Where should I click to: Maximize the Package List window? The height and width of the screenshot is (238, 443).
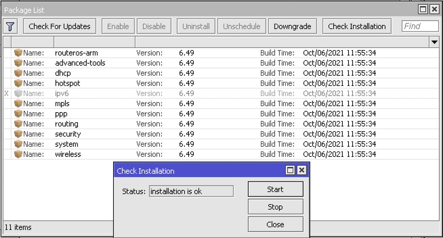point(423,10)
